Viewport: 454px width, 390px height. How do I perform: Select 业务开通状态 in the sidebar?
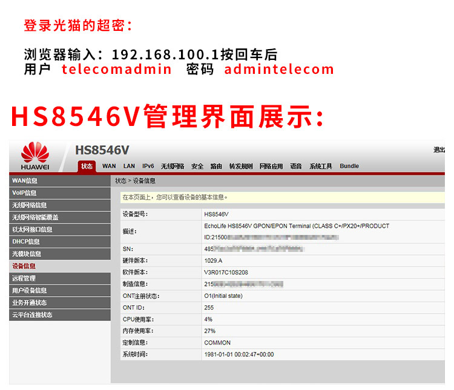[60, 302]
